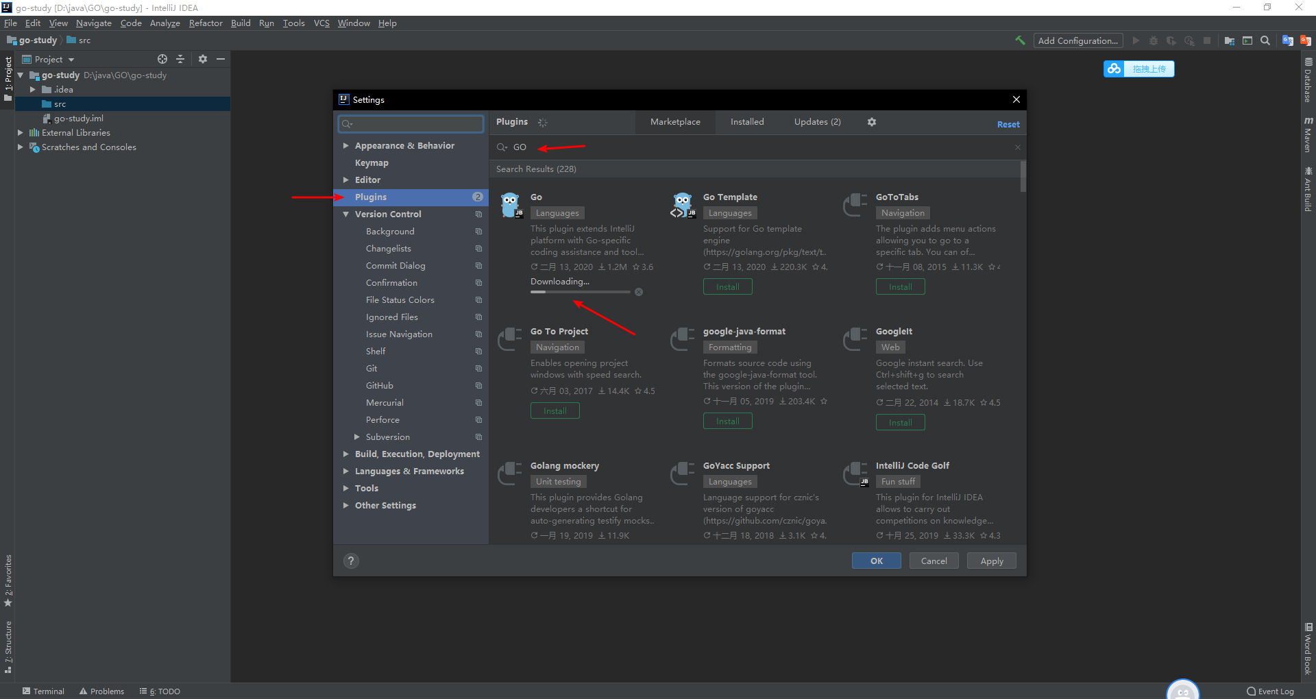
Task: Click the Reset link
Action: point(1008,124)
